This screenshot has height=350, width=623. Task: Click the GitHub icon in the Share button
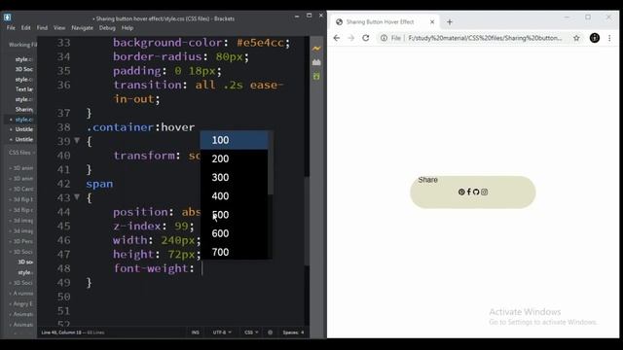tap(476, 192)
